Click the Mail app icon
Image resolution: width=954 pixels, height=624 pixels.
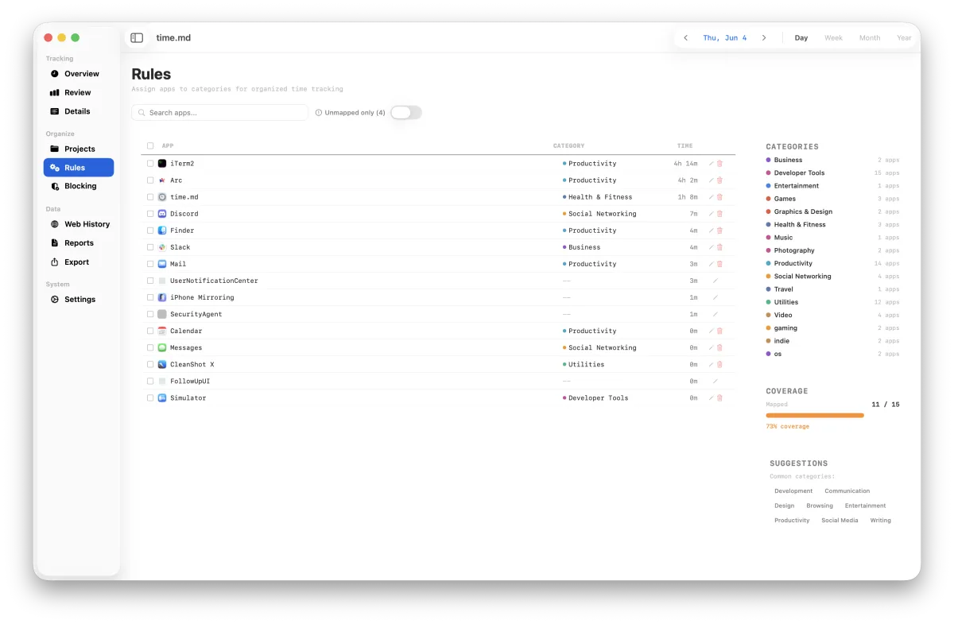click(162, 264)
